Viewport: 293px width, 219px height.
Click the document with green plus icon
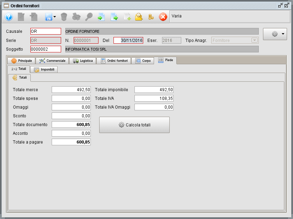point(127,17)
